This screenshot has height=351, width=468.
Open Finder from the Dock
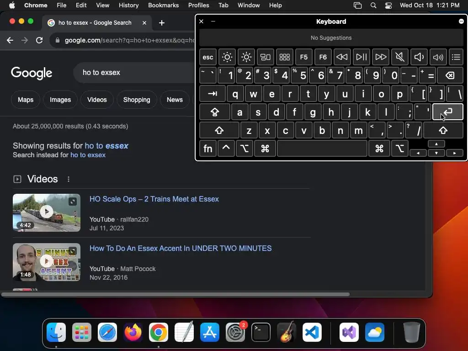[x=56, y=332]
